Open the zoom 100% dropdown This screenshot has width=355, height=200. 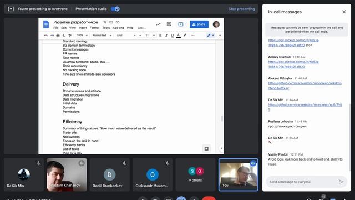click(x=82, y=36)
